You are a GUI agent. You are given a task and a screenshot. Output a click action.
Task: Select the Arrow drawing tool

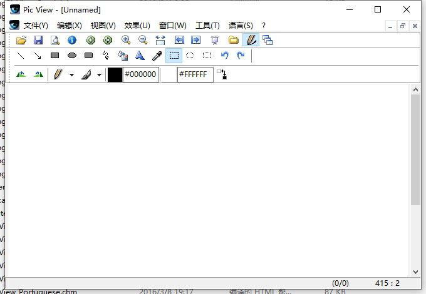click(x=38, y=56)
